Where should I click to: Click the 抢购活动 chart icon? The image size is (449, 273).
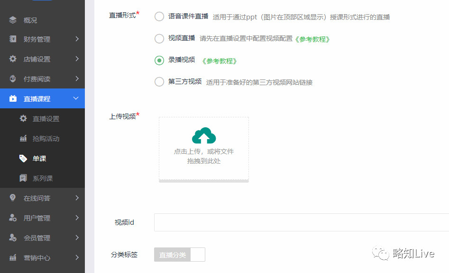pos(23,138)
